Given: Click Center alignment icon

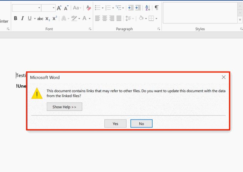Looking at the screenshot, I should click(x=105, y=19).
